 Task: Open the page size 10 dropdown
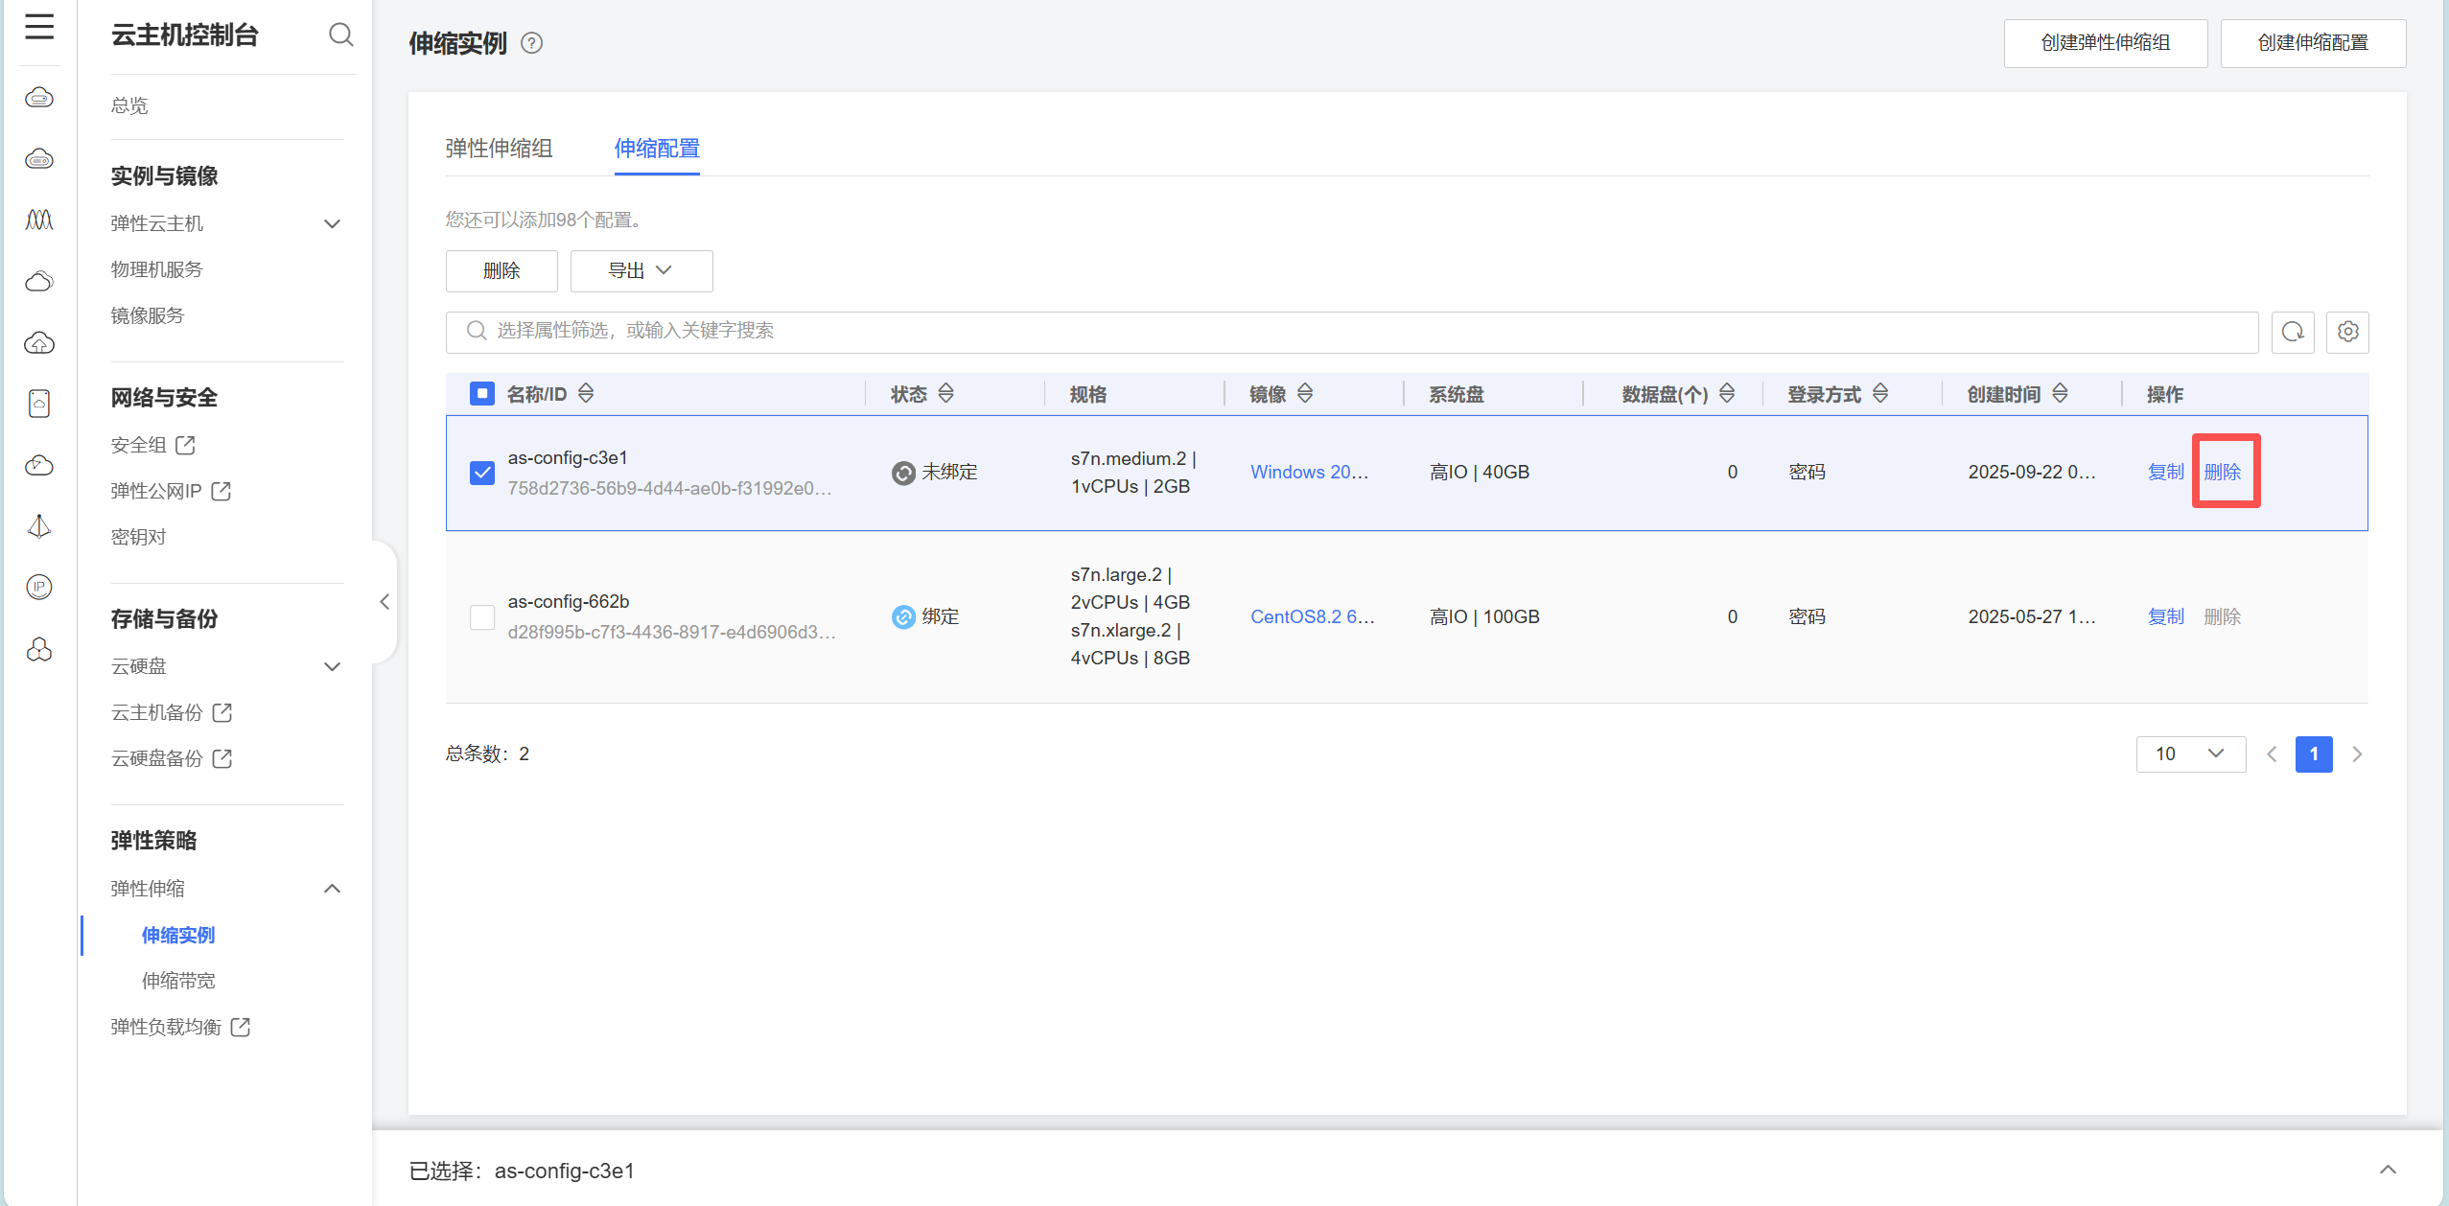(2190, 754)
